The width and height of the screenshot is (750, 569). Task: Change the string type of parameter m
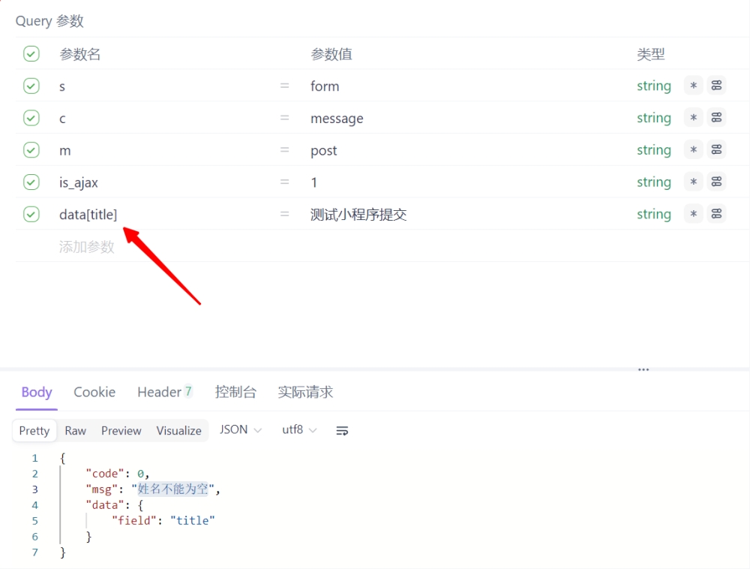[654, 150]
